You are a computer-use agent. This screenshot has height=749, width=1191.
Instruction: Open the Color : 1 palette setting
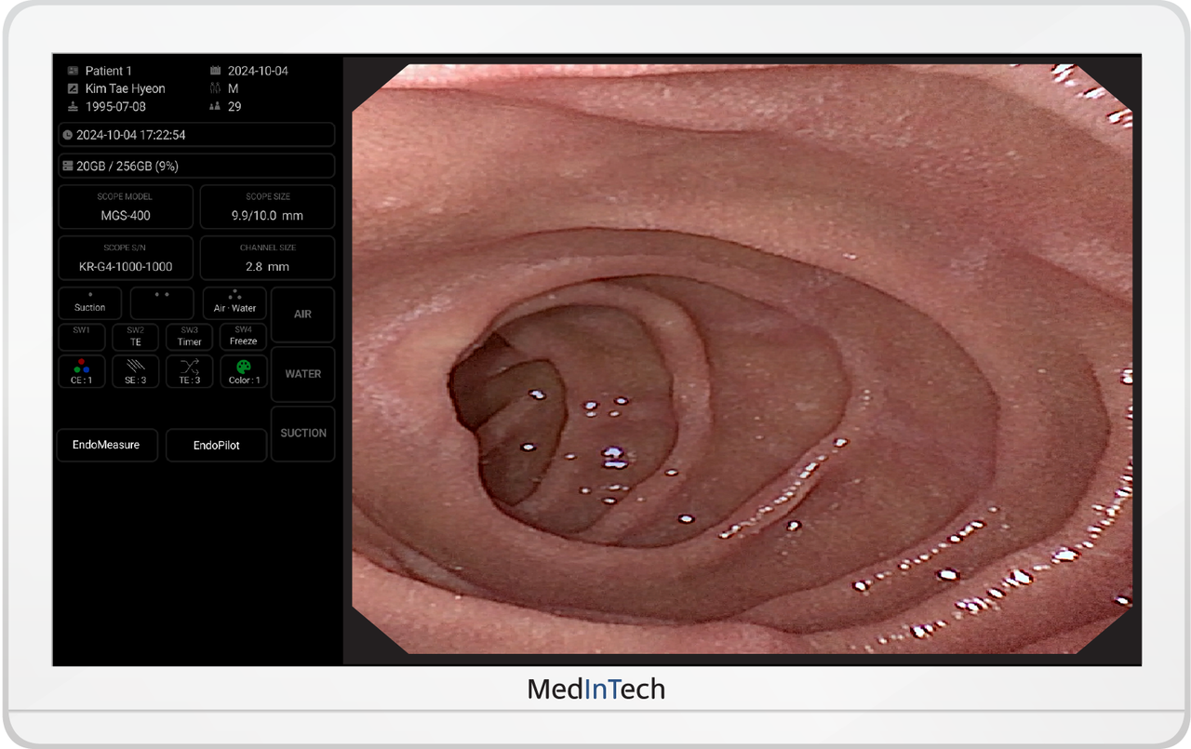pyautogui.click(x=244, y=366)
